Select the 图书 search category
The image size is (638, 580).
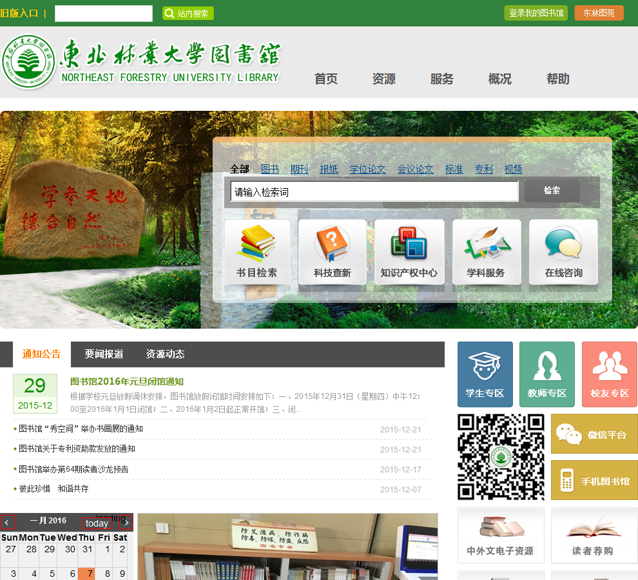point(270,169)
